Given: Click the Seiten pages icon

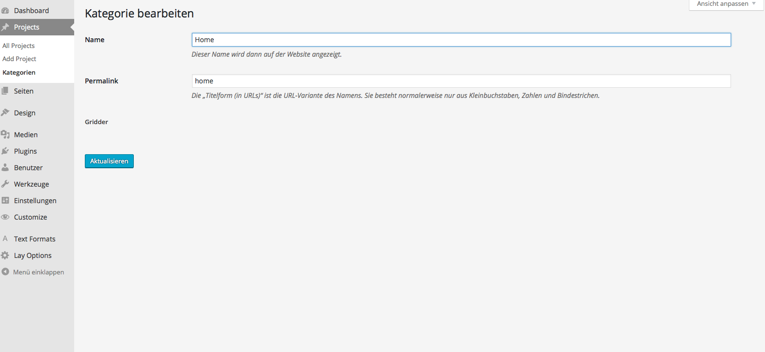Looking at the screenshot, I should click(x=5, y=91).
